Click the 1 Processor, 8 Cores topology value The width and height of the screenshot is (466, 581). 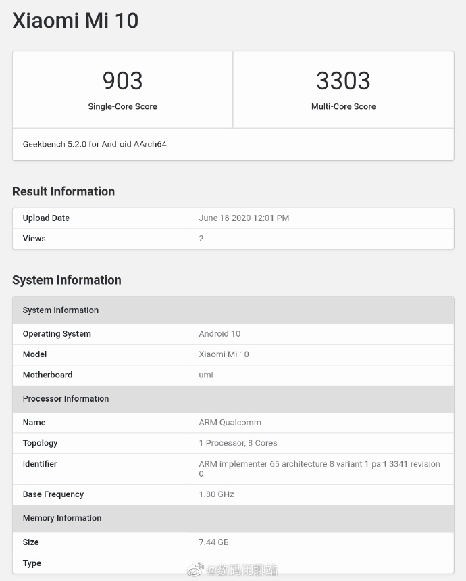coord(238,443)
